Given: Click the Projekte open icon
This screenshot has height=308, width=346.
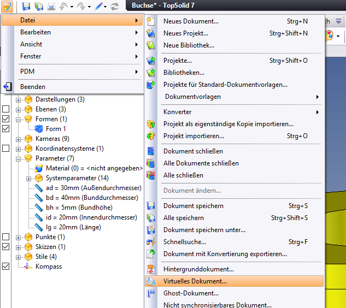Looking at the screenshot, I should pos(151,61).
